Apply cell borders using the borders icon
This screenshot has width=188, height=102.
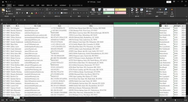click(27, 13)
